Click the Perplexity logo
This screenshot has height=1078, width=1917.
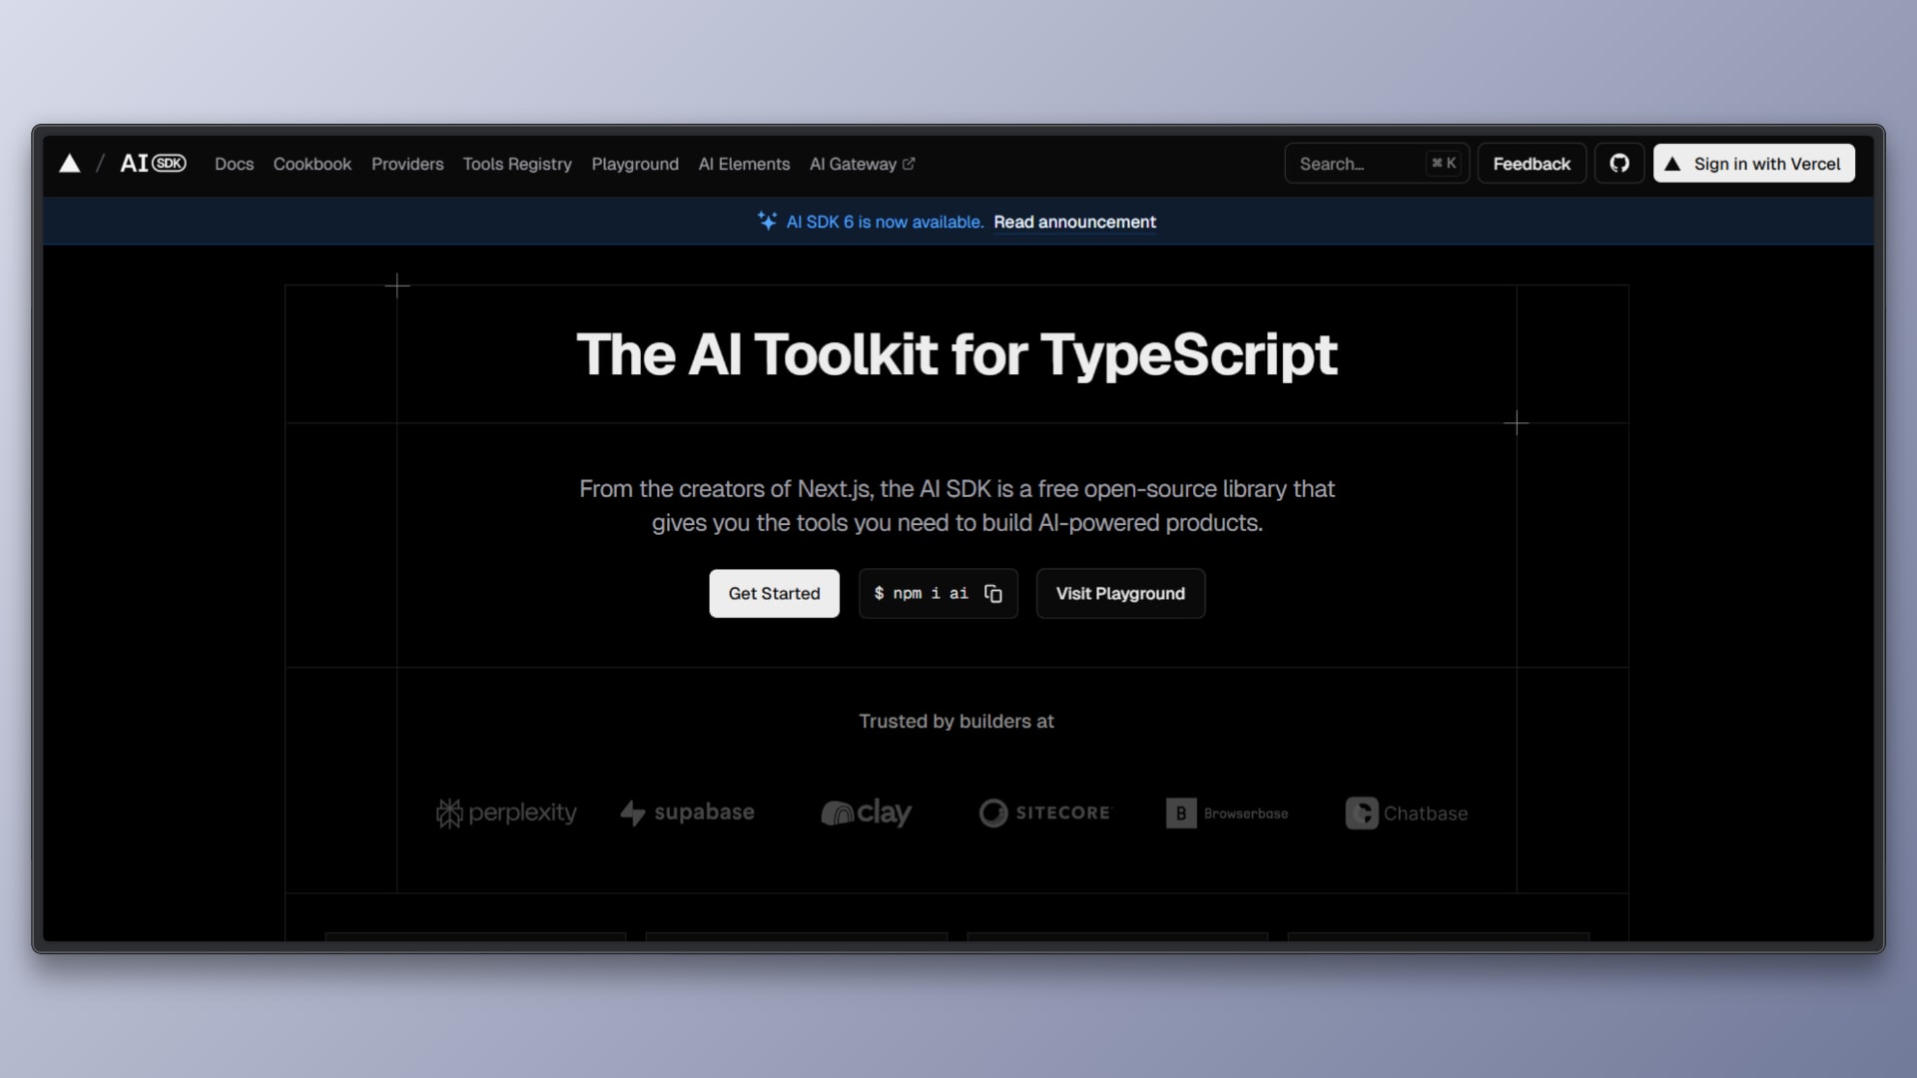(506, 813)
